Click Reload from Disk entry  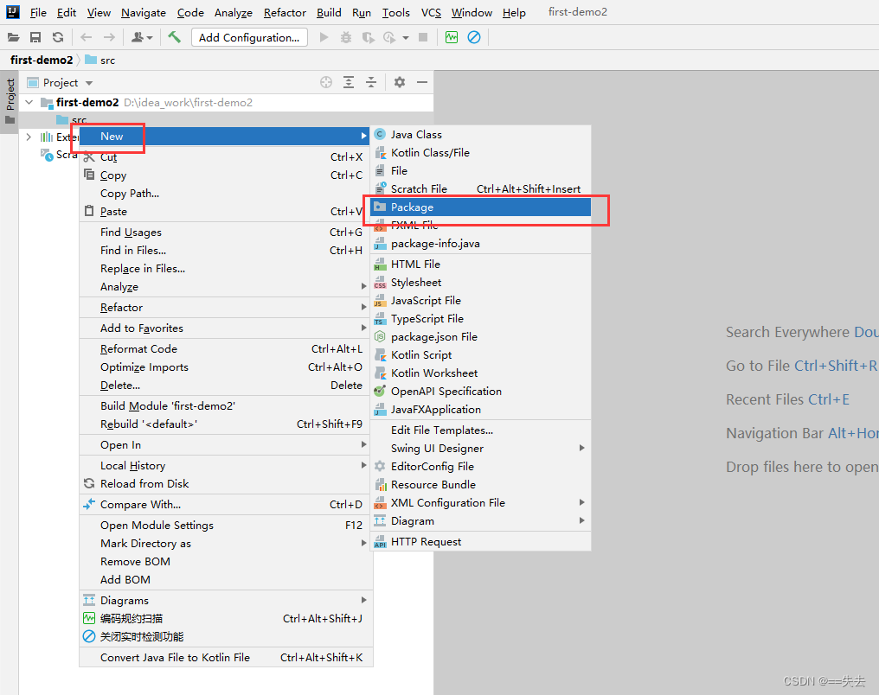[x=224, y=483]
